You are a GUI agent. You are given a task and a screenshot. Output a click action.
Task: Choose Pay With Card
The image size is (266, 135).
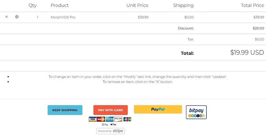pyautogui.click(x=110, y=110)
